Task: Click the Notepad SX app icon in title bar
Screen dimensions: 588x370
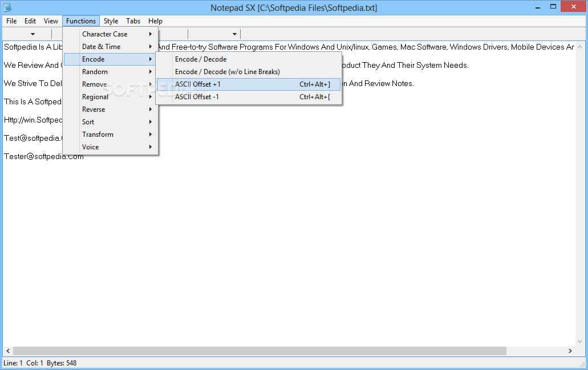Action: pyautogui.click(x=7, y=7)
